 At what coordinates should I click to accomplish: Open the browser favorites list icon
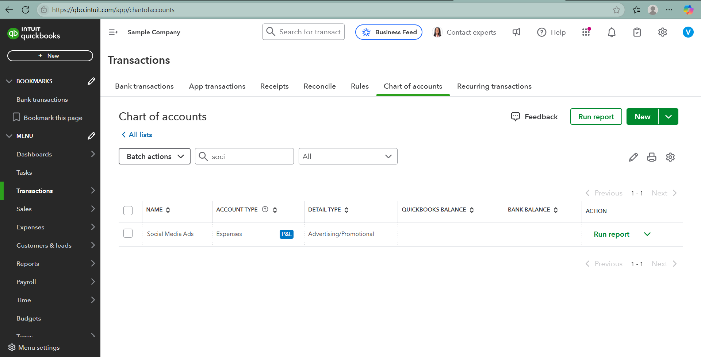(x=636, y=10)
